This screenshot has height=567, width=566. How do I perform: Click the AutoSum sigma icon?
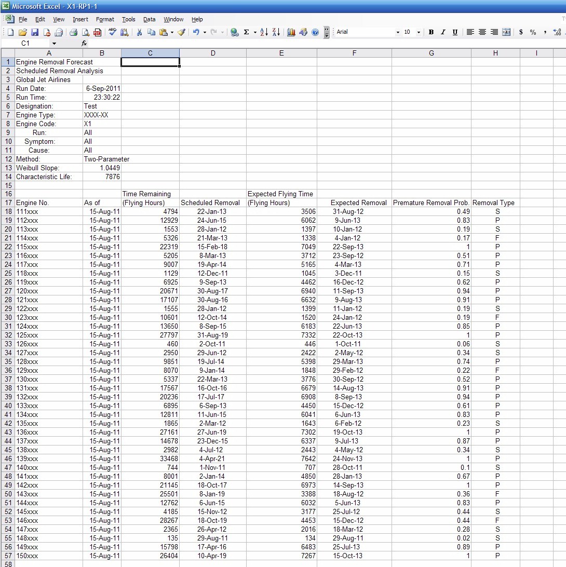pos(247,32)
